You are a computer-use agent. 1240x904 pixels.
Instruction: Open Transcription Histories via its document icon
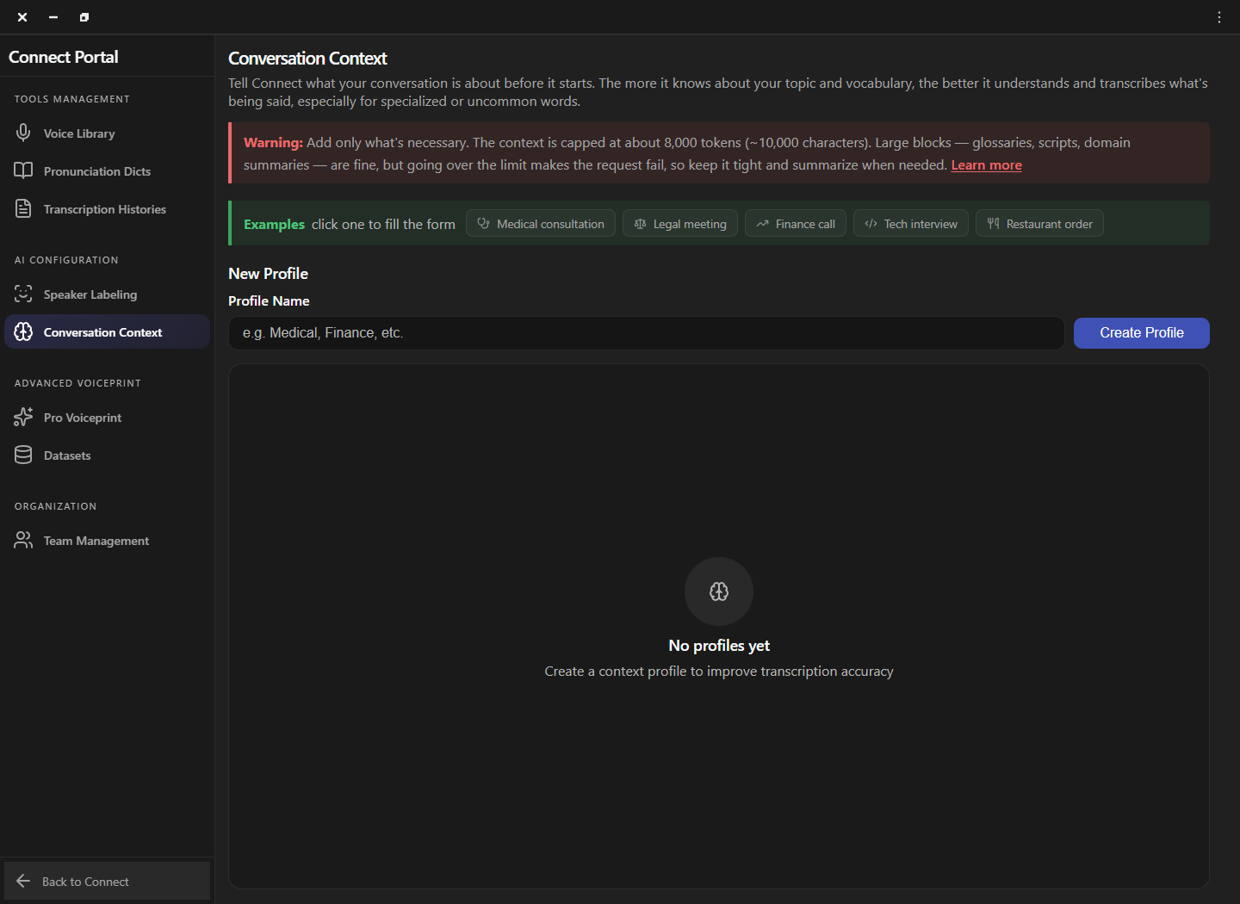[23, 208]
